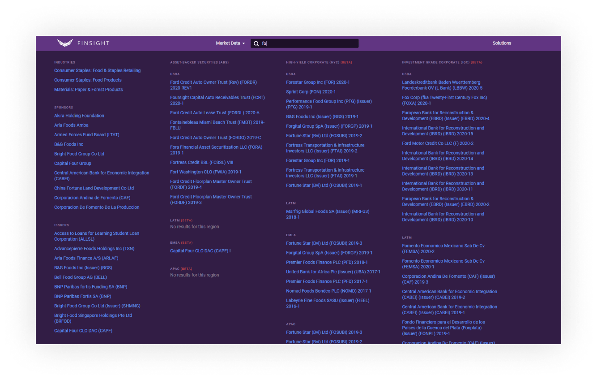
Task: Select sponsor Capital Four Group
Action: [x=72, y=163]
